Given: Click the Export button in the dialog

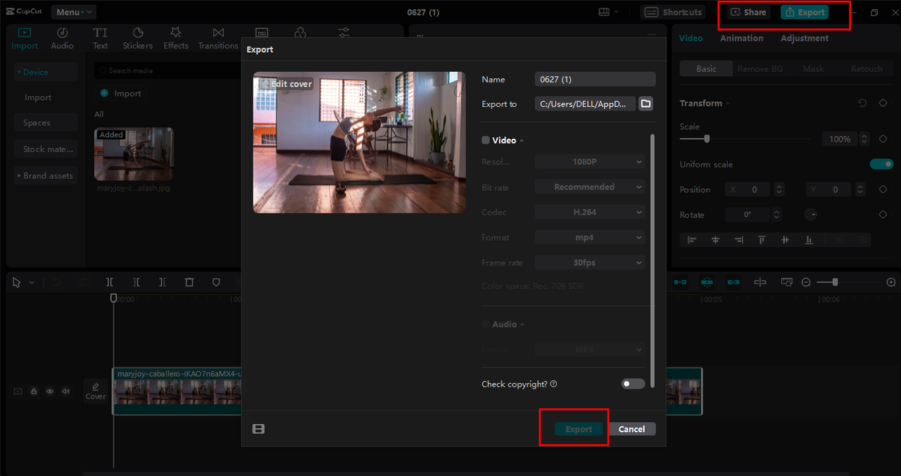Looking at the screenshot, I should [579, 429].
